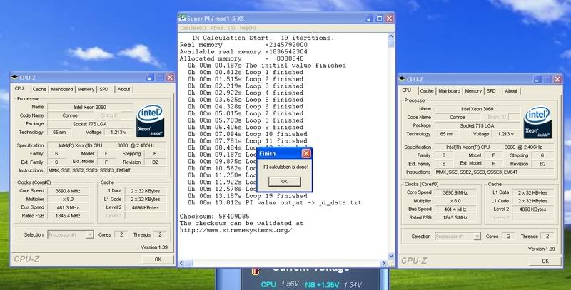The width and height of the screenshot is (571, 290).
Task: Click the Super PI title bar icon
Action: click(183, 19)
